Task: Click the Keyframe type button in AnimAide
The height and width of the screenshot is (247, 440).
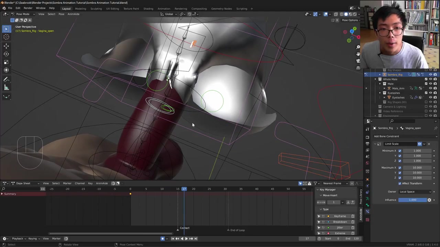Action: point(340,216)
